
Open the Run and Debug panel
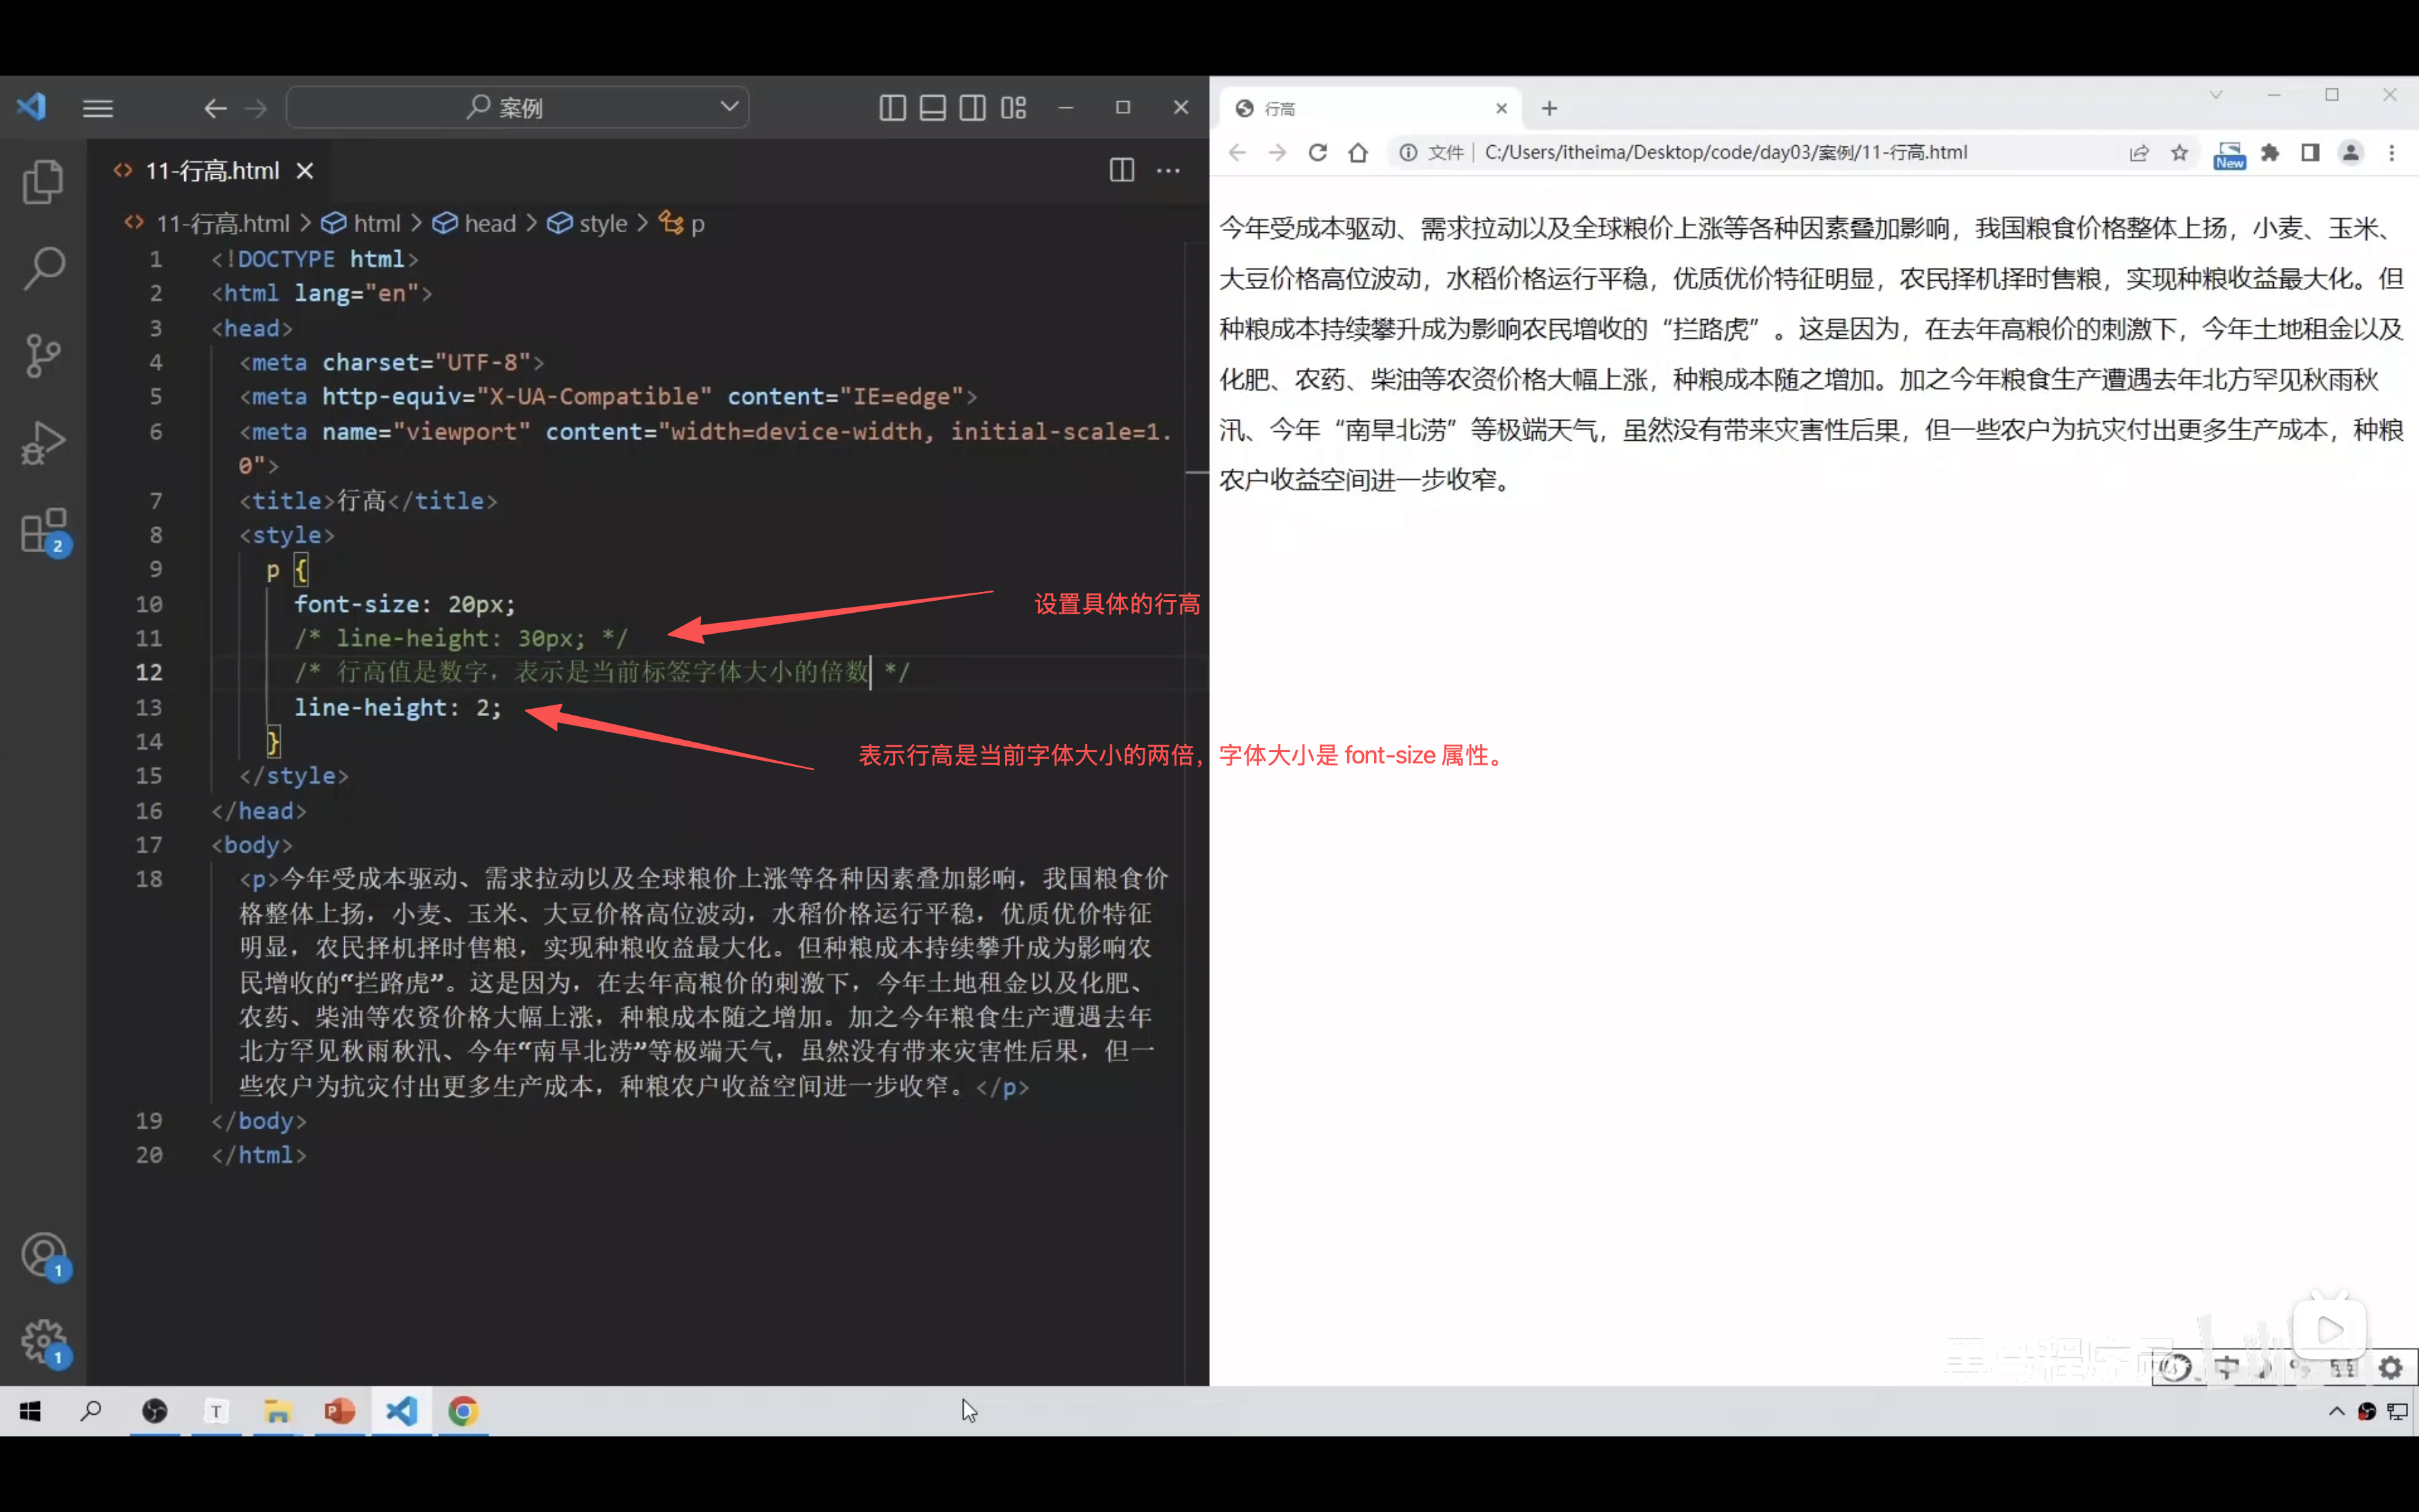43,442
